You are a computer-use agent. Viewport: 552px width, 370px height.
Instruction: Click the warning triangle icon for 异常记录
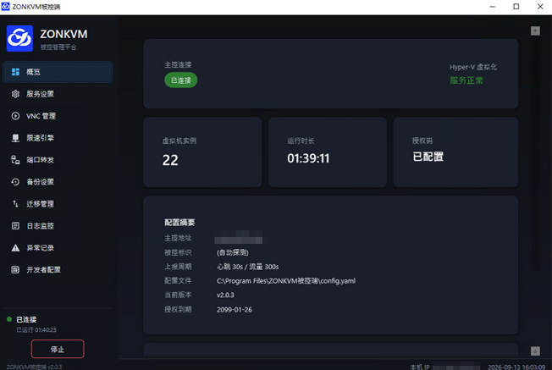coord(15,248)
